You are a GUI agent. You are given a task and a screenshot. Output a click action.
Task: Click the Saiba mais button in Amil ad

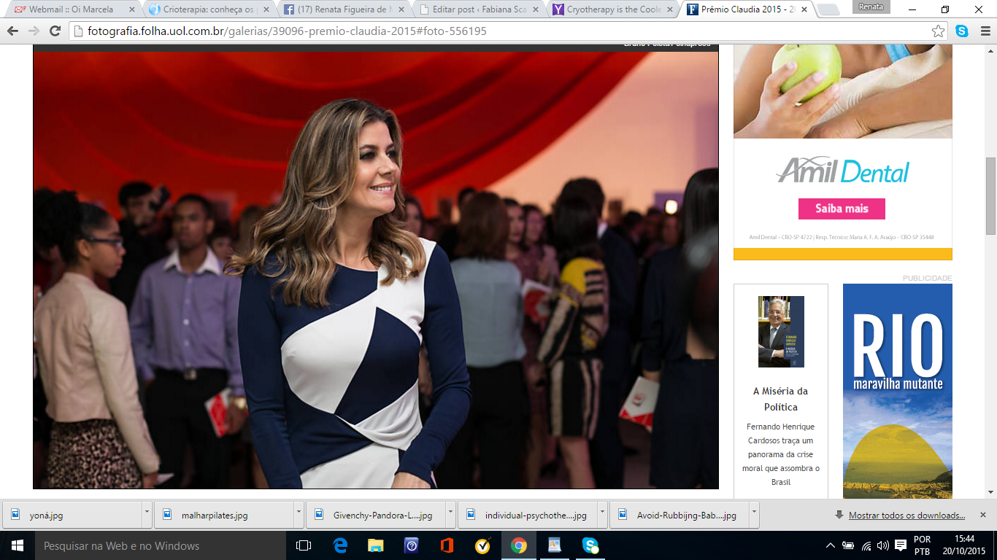pyautogui.click(x=842, y=209)
